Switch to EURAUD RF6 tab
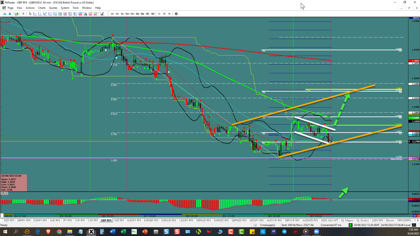 169,220
